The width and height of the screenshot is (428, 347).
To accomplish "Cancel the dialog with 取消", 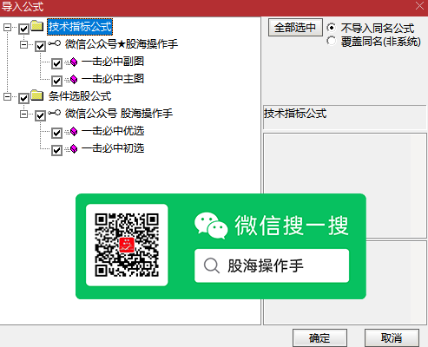I will (x=392, y=337).
